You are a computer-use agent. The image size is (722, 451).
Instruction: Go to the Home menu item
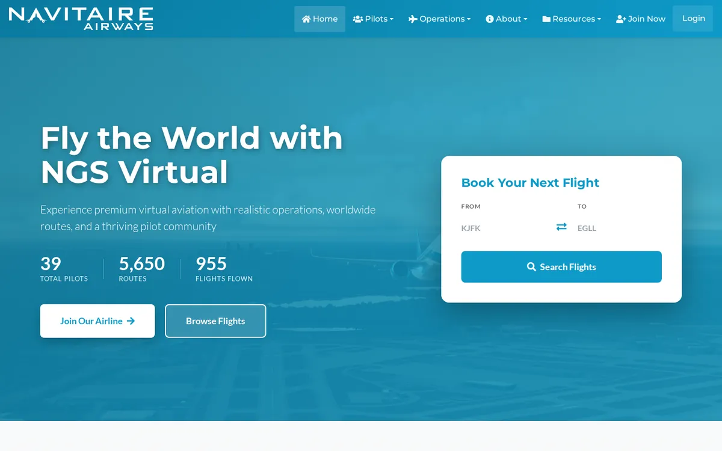319,19
